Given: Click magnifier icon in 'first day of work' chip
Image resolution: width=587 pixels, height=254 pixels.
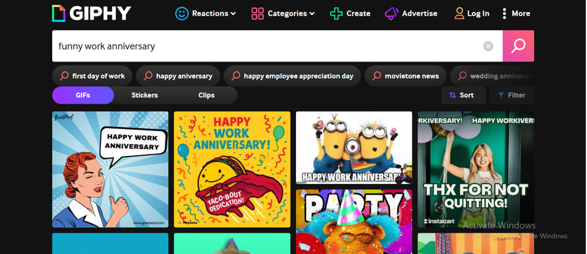Looking at the screenshot, I should click(x=65, y=76).
